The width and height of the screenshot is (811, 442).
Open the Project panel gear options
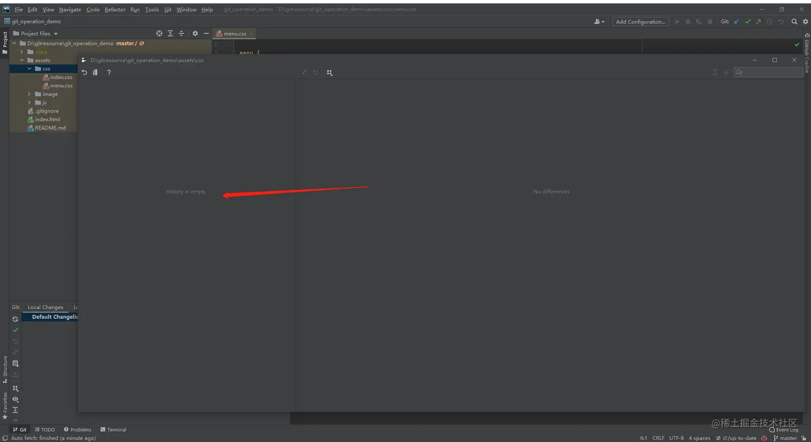click(195, 33)
